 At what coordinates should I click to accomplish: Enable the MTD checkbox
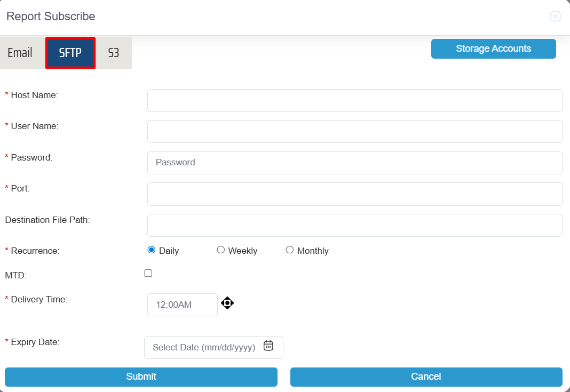pos(148,273)
